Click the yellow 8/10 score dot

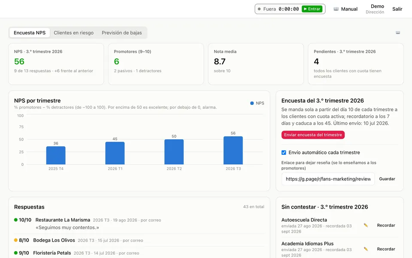(16, 240)
